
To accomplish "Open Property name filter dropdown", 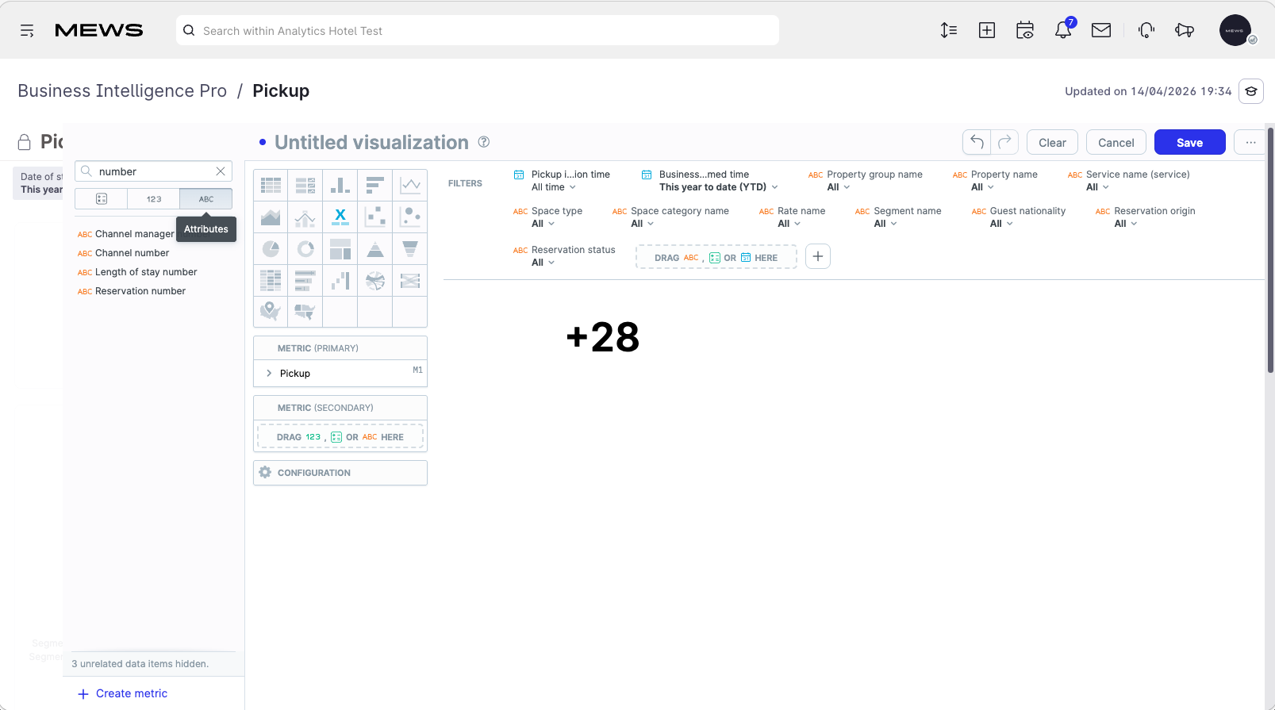I will tap(995, 181).
